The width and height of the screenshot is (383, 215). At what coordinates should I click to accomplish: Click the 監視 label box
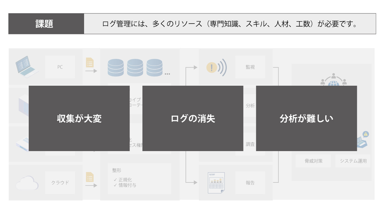(250, 67)
